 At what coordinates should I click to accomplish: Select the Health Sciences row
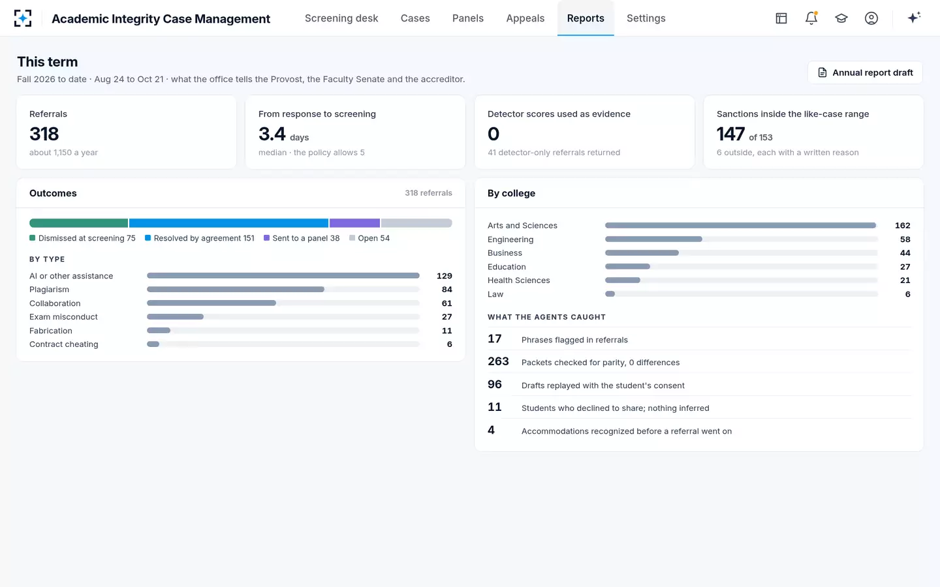[699, 280]
